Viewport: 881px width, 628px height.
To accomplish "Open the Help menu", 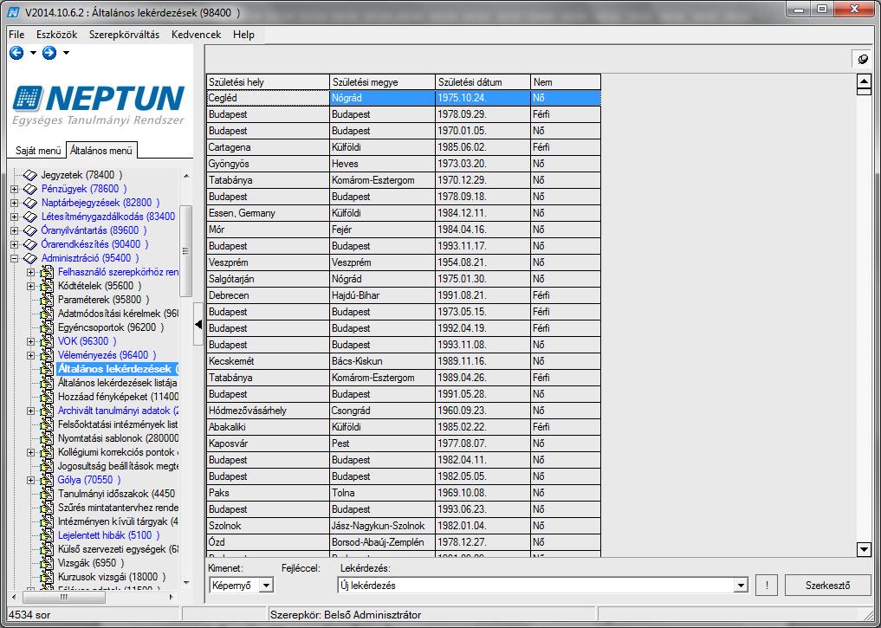I will (243, 35).
